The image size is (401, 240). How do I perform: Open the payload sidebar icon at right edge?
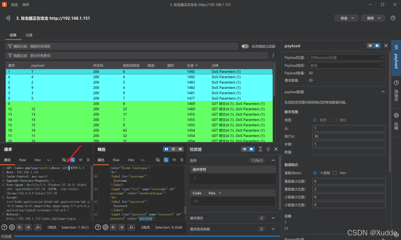click(396, 57)
